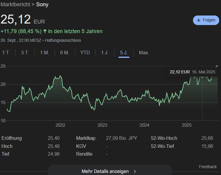This screenshot has width=221, height=175.
Task: Open the Feedback link
Action: tap(208, 167)
